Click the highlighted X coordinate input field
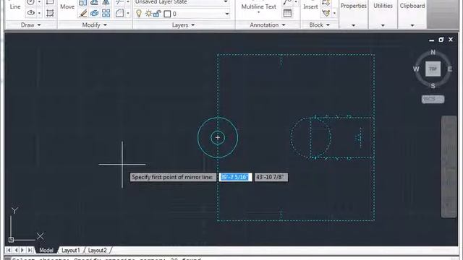The height and width of the screenshot is (260, 463). (235, 177)
